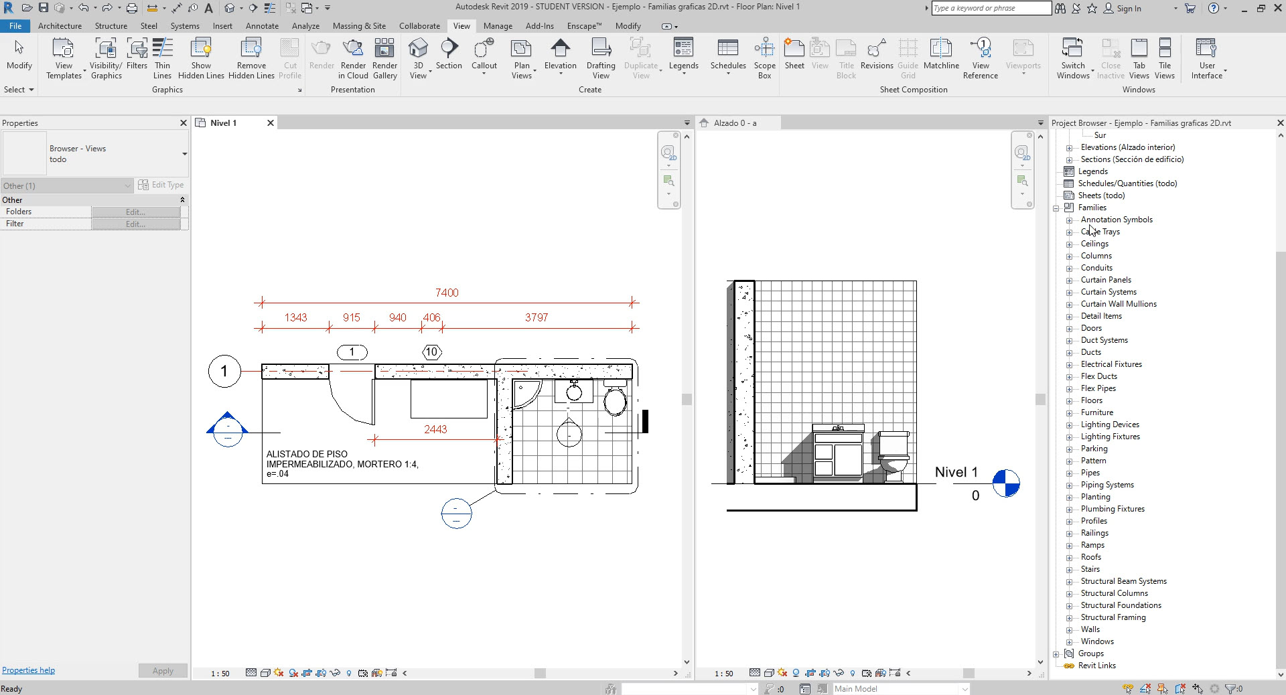Screen dimensions: 1286x695
Task: Toggle Crop View in Nivel 1 view bar
Action: pos(307,673)
